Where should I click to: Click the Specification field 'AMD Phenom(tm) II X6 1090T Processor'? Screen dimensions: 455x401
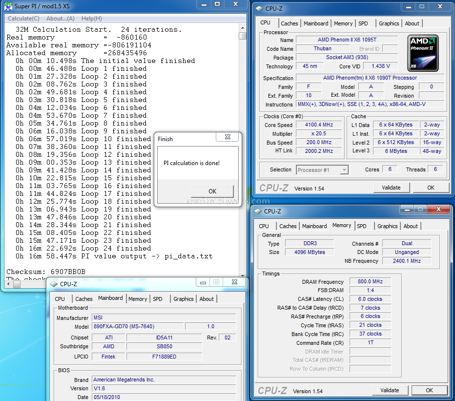tap(370, 78)
